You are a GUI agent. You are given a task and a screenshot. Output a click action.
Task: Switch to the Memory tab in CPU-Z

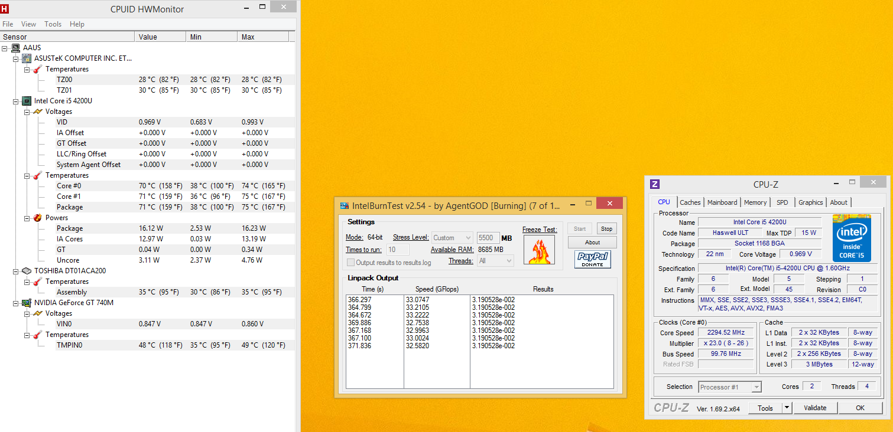coord(755,202)
